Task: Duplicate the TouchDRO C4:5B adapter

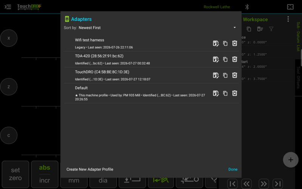Action: [x=225, y=75]
